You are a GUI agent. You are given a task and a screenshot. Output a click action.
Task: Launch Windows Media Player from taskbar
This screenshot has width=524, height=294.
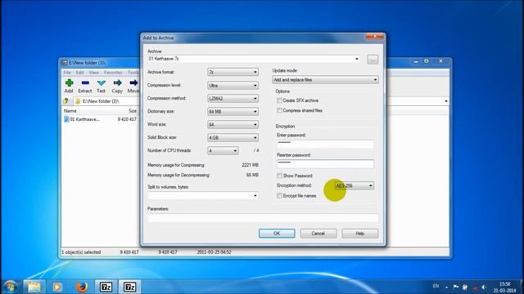pyautogui.click(x=57, y=287)
